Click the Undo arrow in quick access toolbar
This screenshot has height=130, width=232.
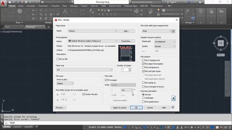click(30, 2)
